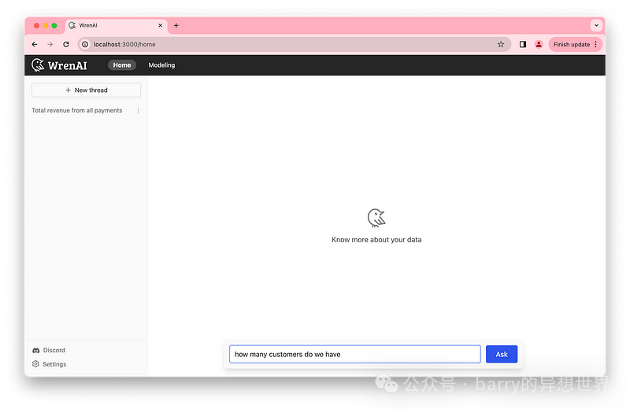Toggle the browser side panel icon
The height and width of the screenshot is (409, 630).
click(x=522, y=45)
